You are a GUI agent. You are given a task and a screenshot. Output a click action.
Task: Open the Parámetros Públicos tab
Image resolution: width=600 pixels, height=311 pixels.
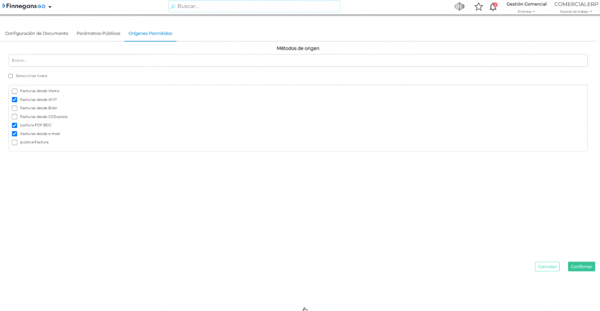coord(98,34)
